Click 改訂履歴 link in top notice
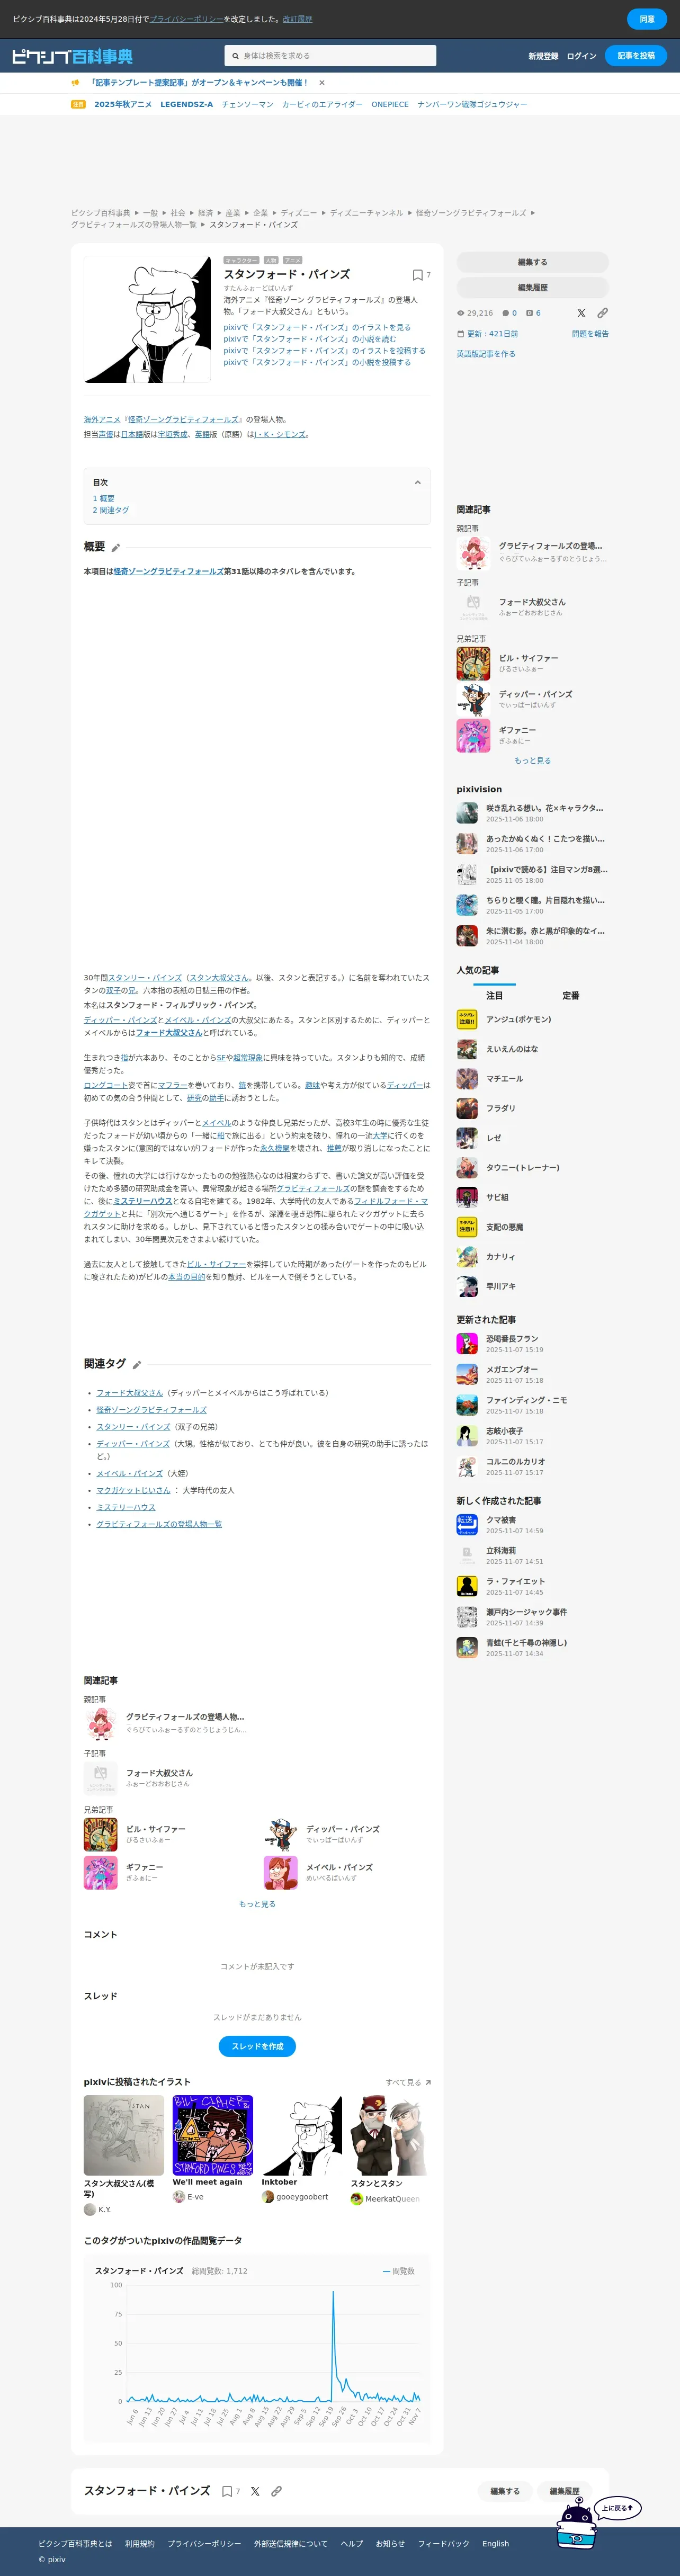 point(297,19)
